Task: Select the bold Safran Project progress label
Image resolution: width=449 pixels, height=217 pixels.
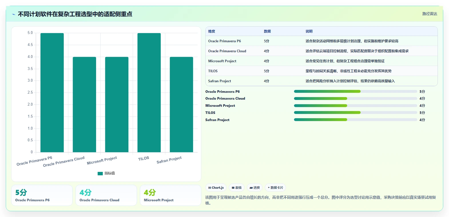Action: point(217,120)
